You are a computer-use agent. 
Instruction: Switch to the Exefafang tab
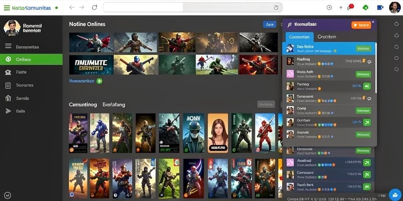(114, 104)
